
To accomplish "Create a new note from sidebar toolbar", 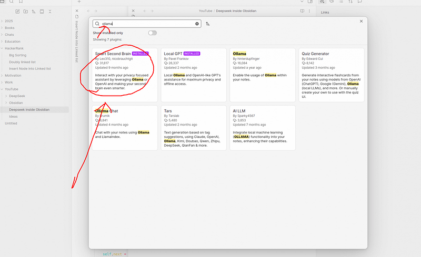I will pos(17,12).
